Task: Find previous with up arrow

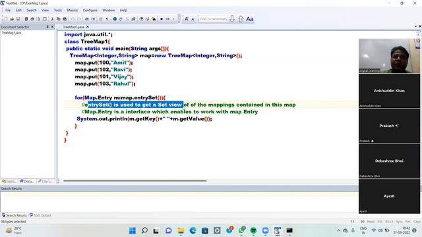Action: 241,19
